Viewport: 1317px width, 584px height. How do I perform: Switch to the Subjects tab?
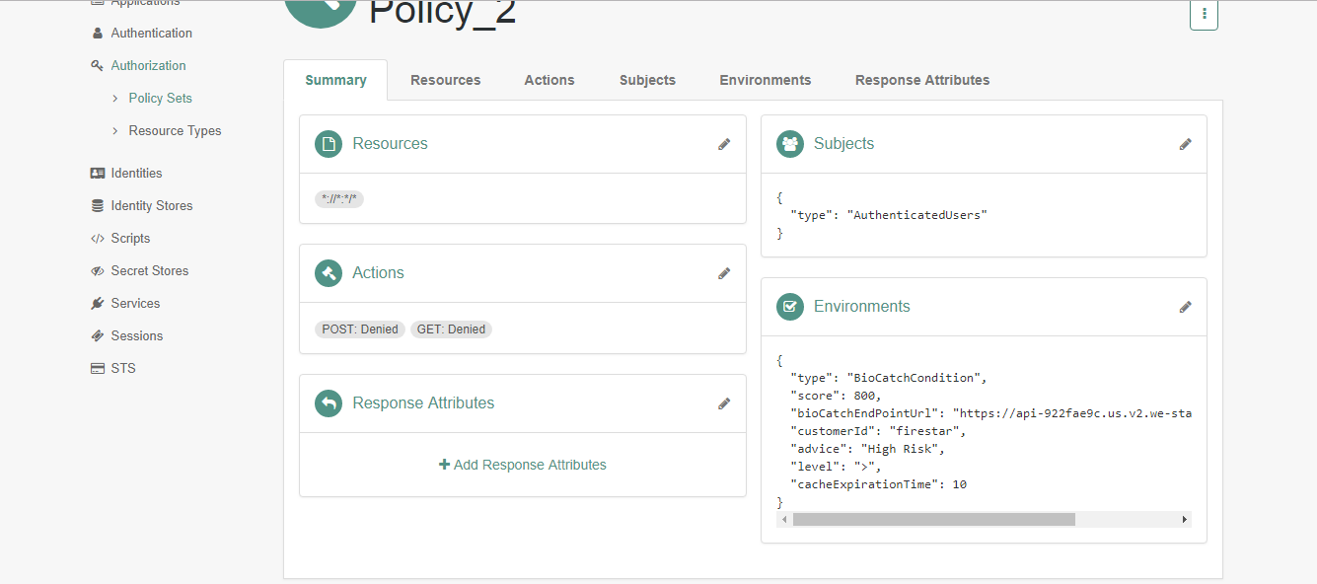[647, 80]
